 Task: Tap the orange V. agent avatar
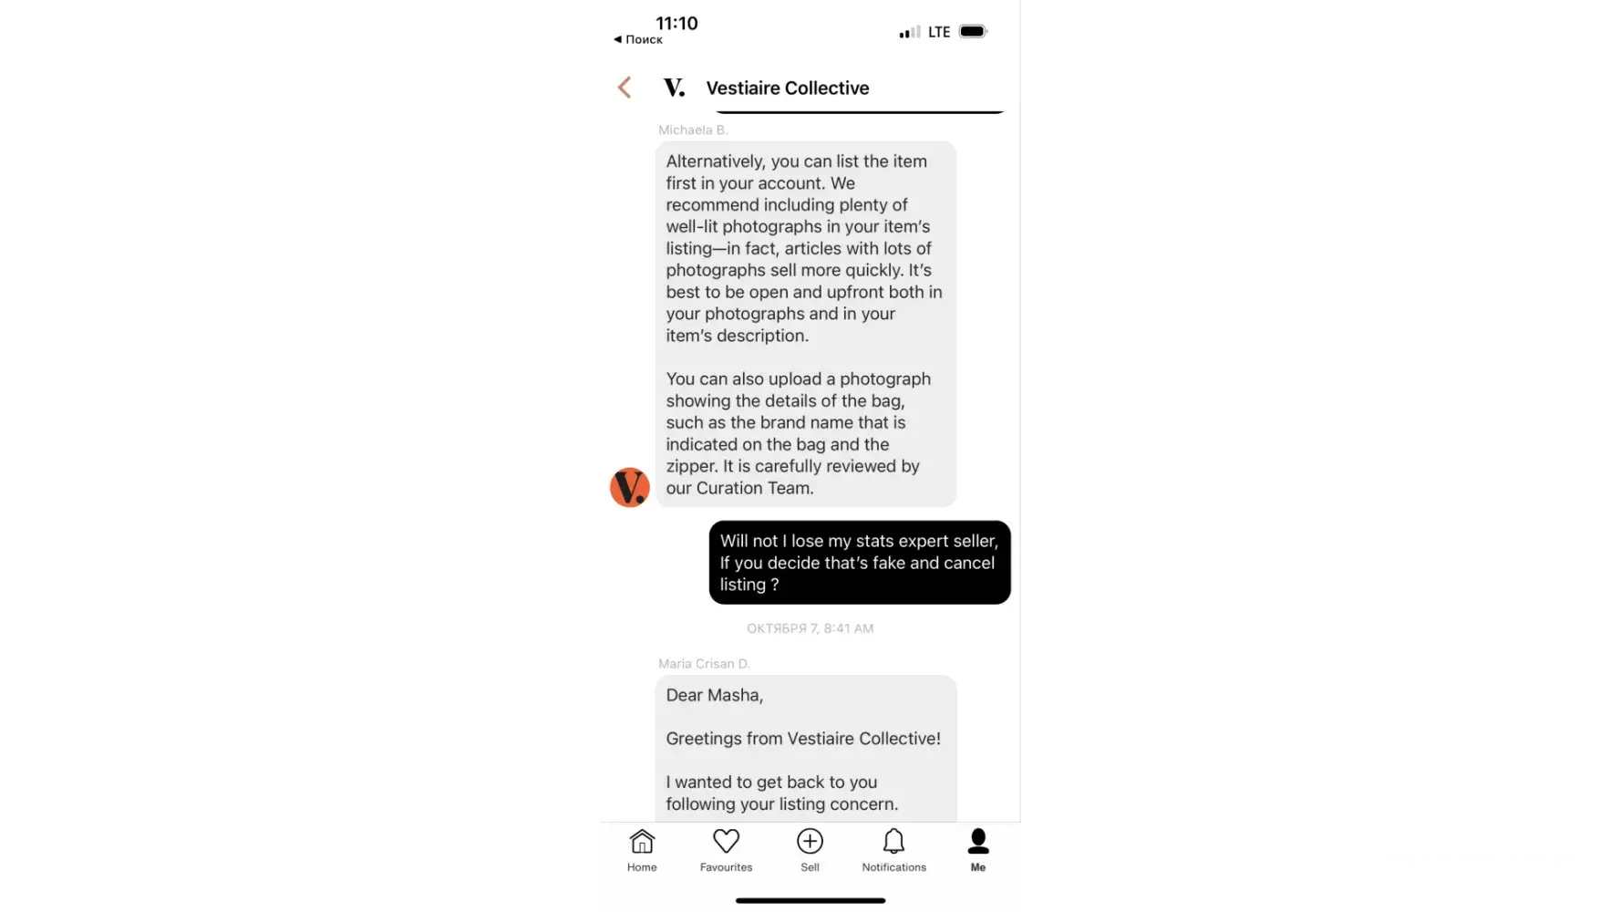[629, 487]
